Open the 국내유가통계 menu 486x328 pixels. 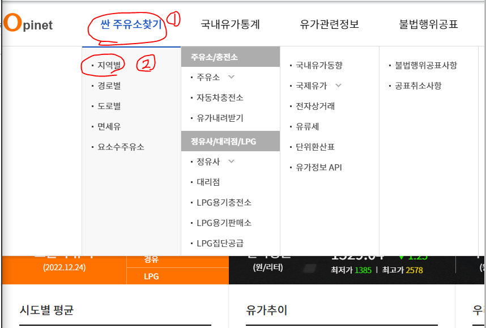(229, 25)
